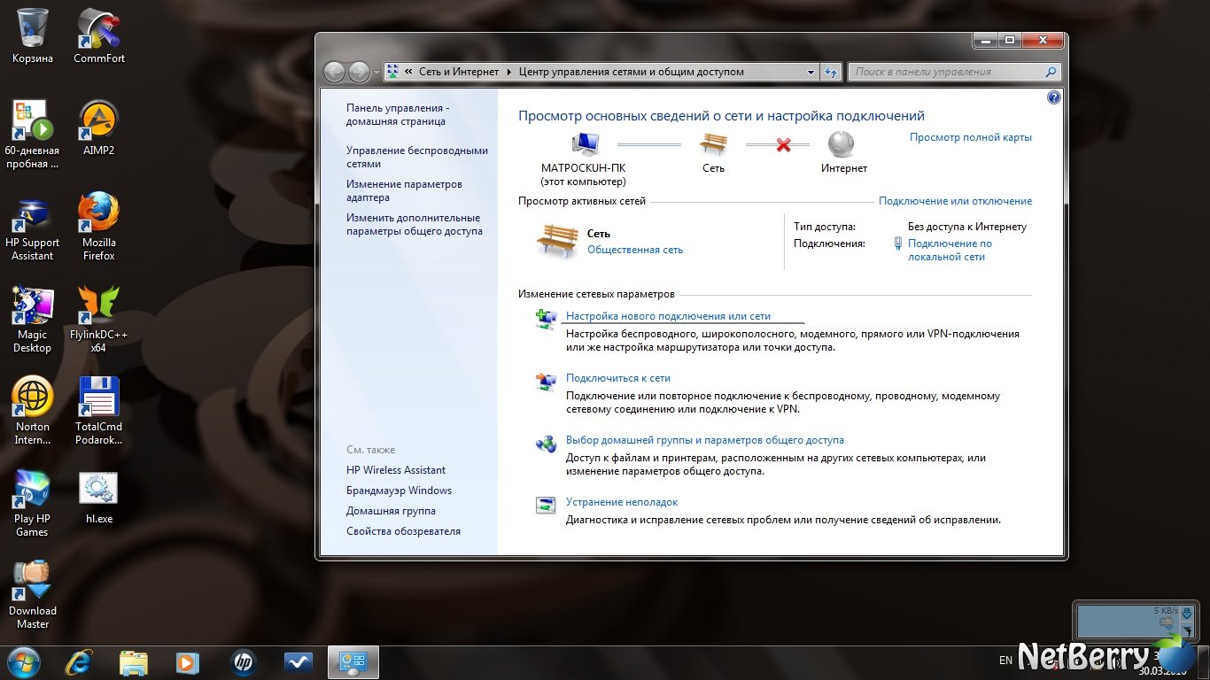Click the forward navigation arrow

(x=359, y=72)
